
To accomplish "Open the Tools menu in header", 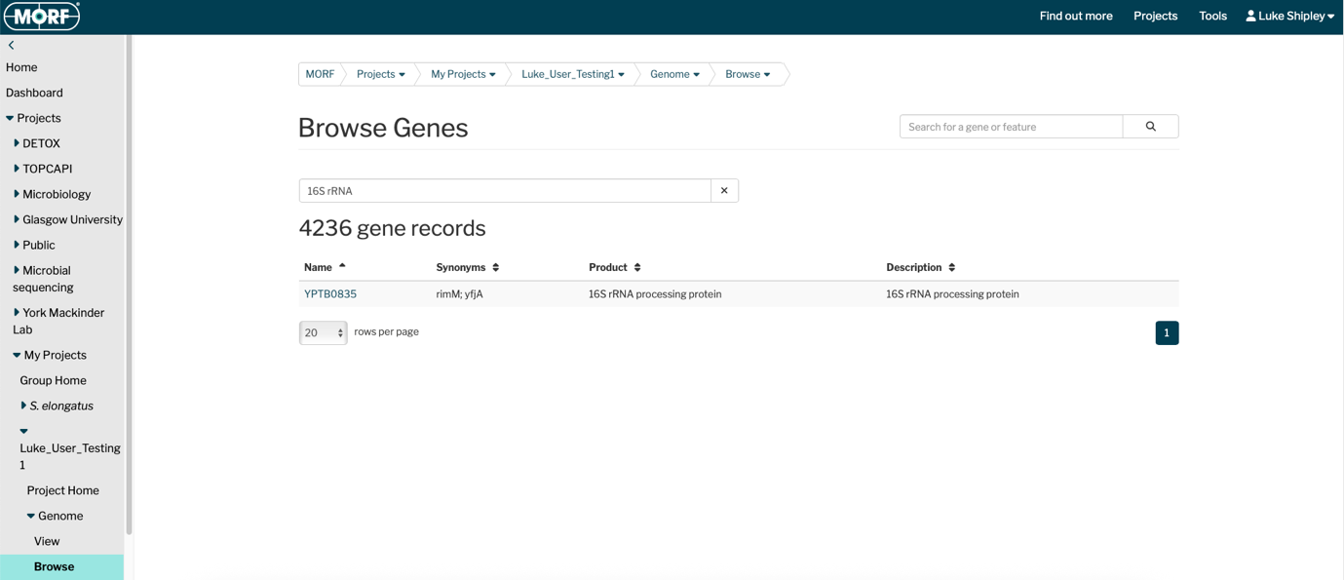I will pyautogui.click(x=1212, y=17).
